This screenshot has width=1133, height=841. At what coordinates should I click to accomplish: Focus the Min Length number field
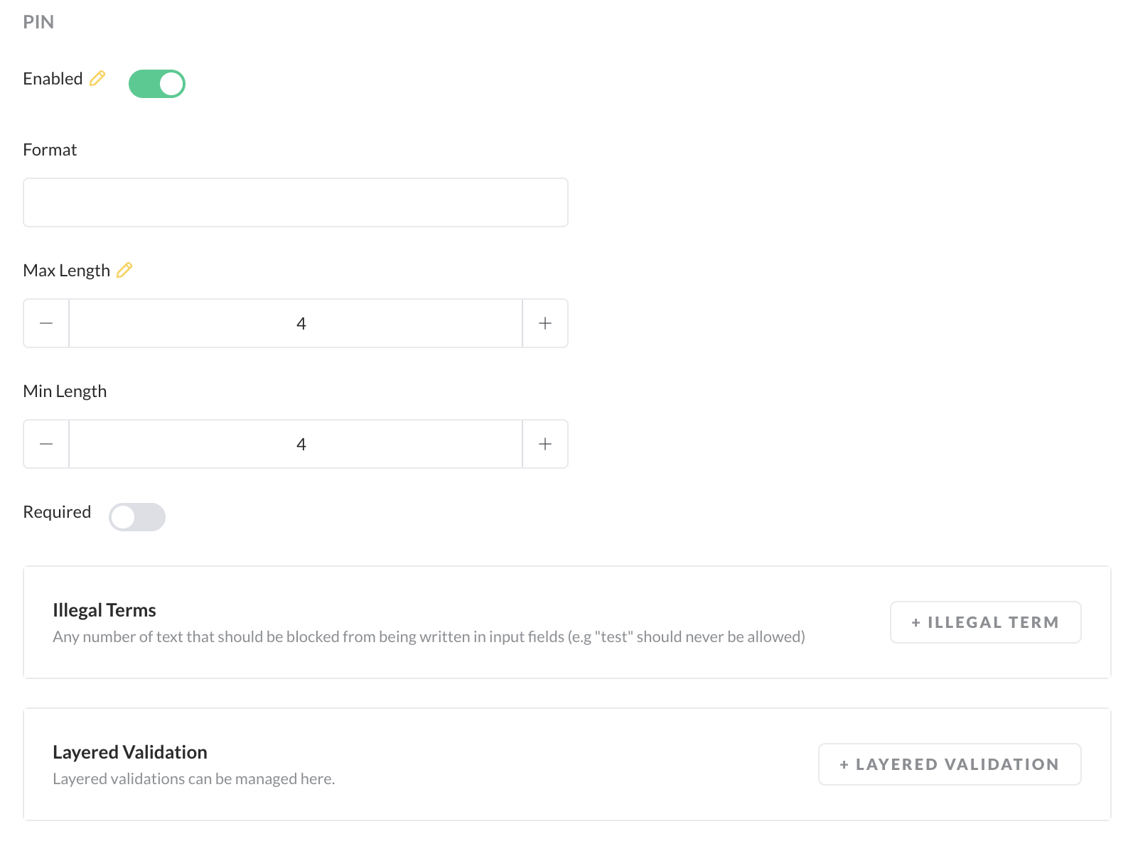pos(296,444)
